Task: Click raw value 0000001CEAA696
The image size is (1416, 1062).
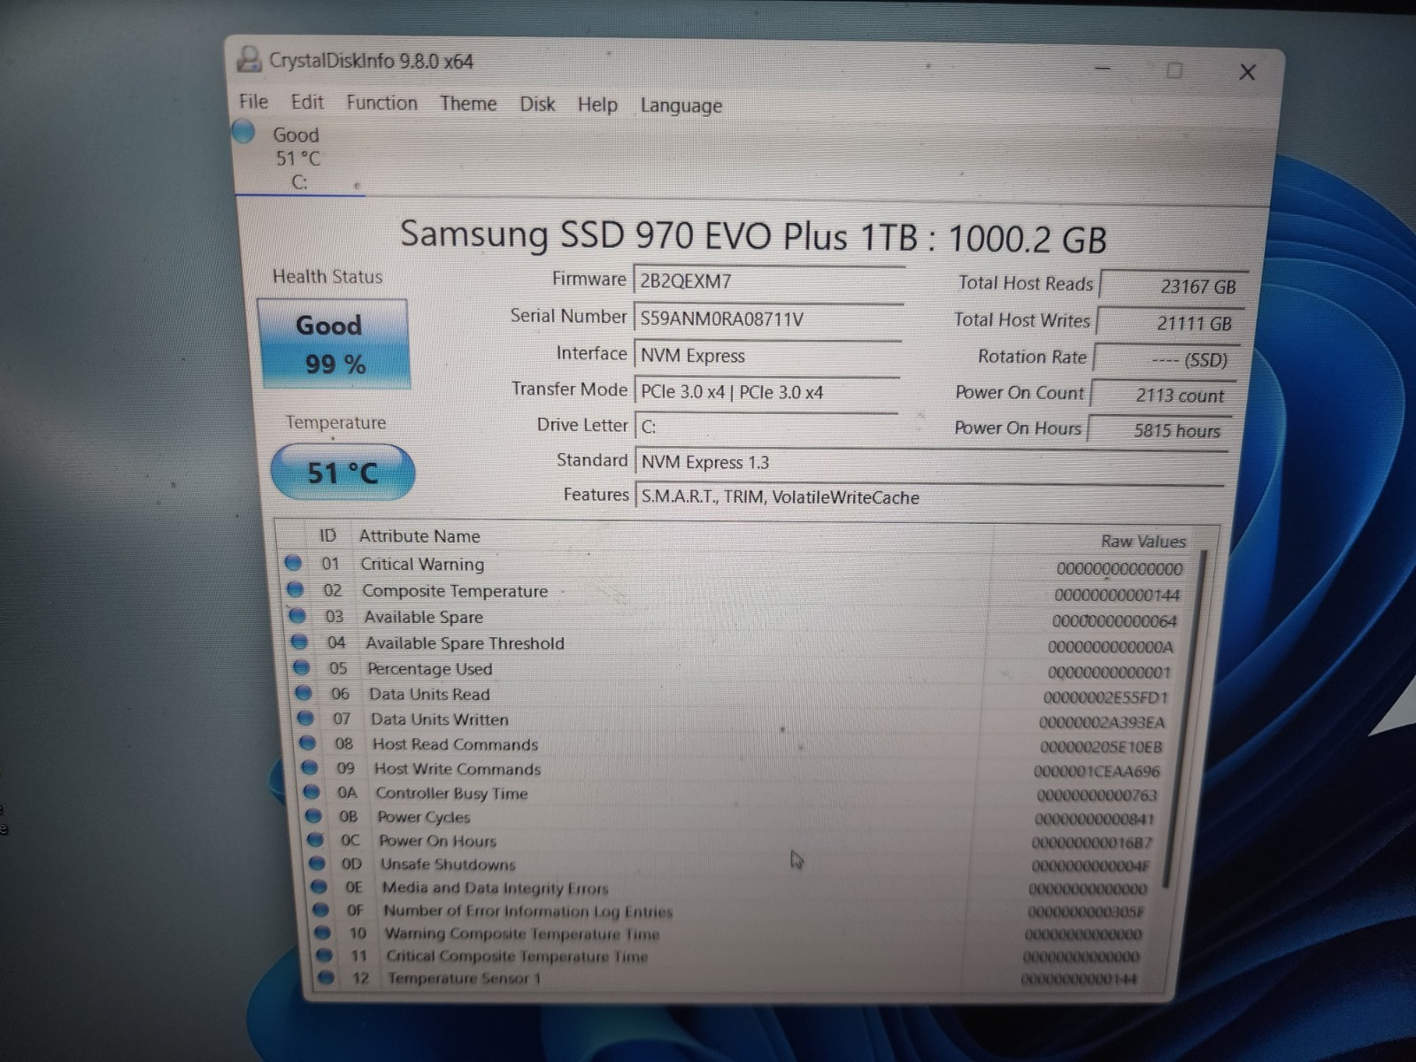Action: click(1097, 771)
